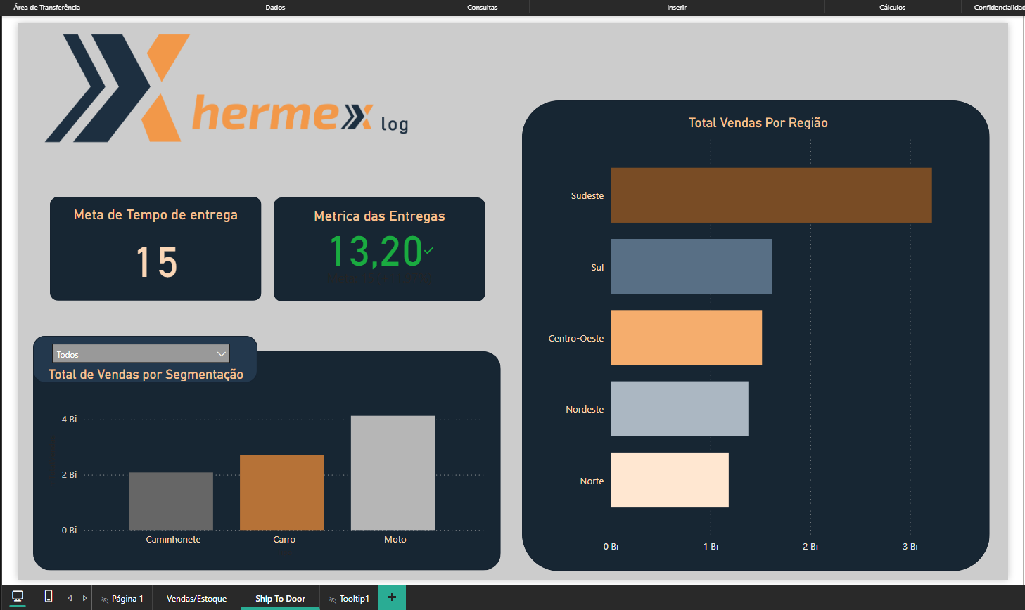Click the Norte axis label
The width and height of the screenshot is (1025, 610).
[592, 481]
